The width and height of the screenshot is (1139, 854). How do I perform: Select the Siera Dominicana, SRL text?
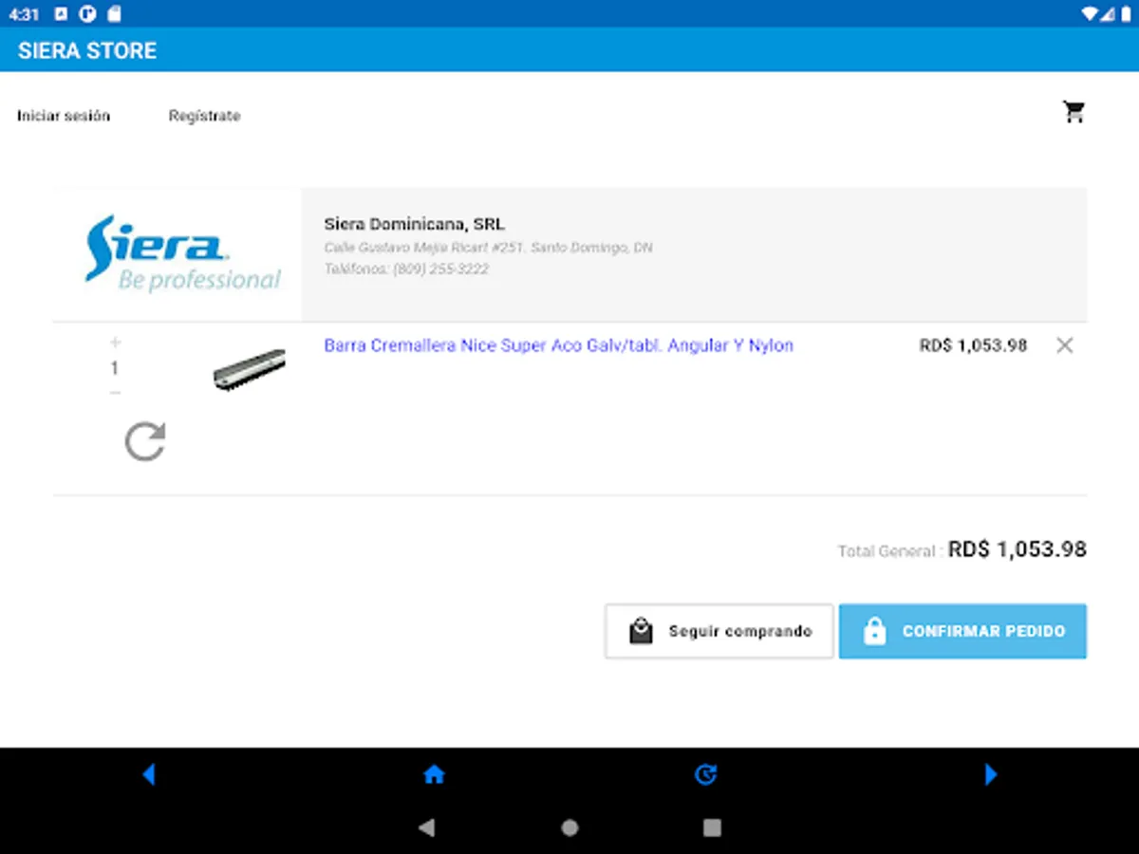pos(415,225)
